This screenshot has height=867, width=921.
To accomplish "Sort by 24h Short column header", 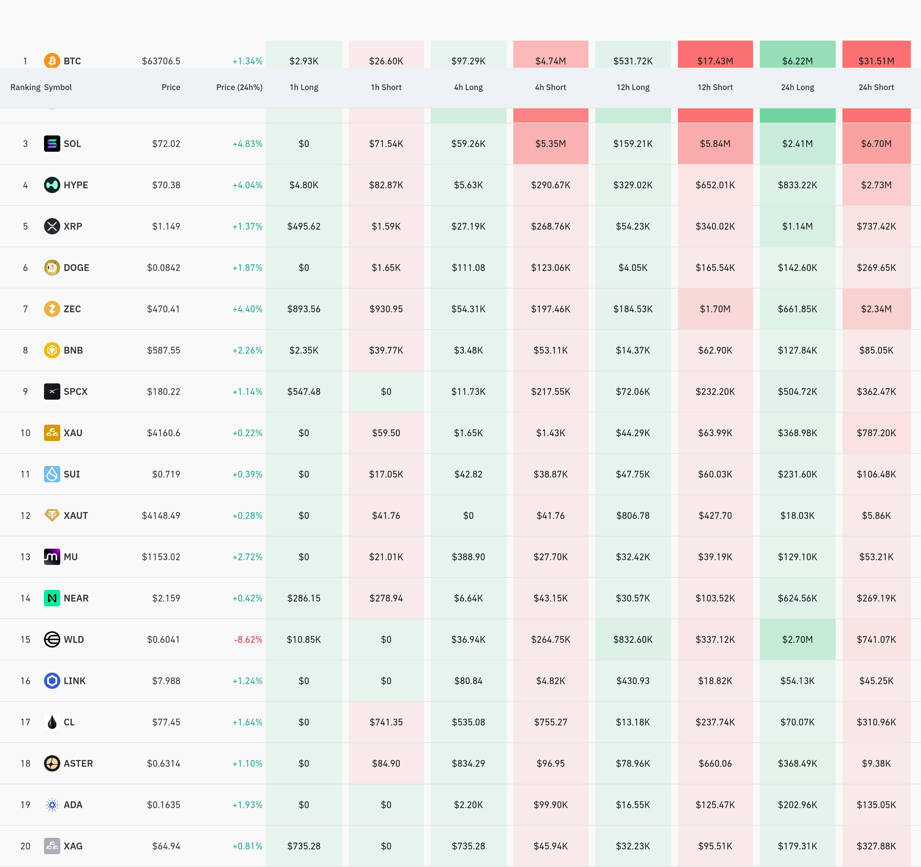I will (x=876, y=87).
